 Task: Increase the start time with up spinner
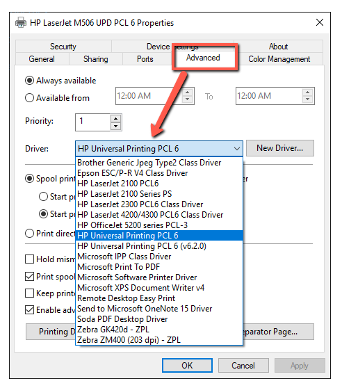coord(188,92)
